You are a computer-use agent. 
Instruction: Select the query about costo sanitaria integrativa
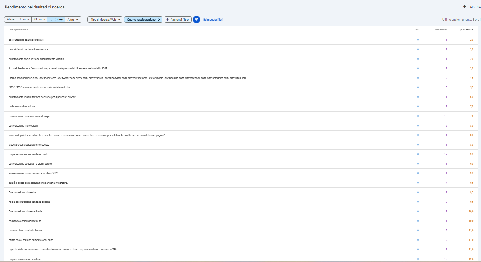[241, 183]
